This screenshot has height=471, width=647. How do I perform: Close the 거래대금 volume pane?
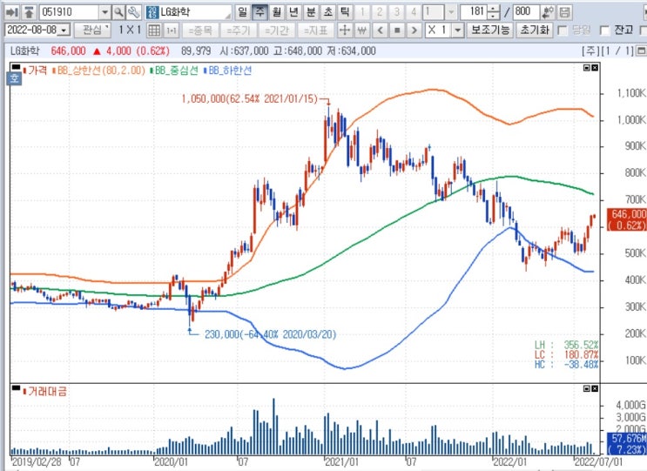coord(595,388)
